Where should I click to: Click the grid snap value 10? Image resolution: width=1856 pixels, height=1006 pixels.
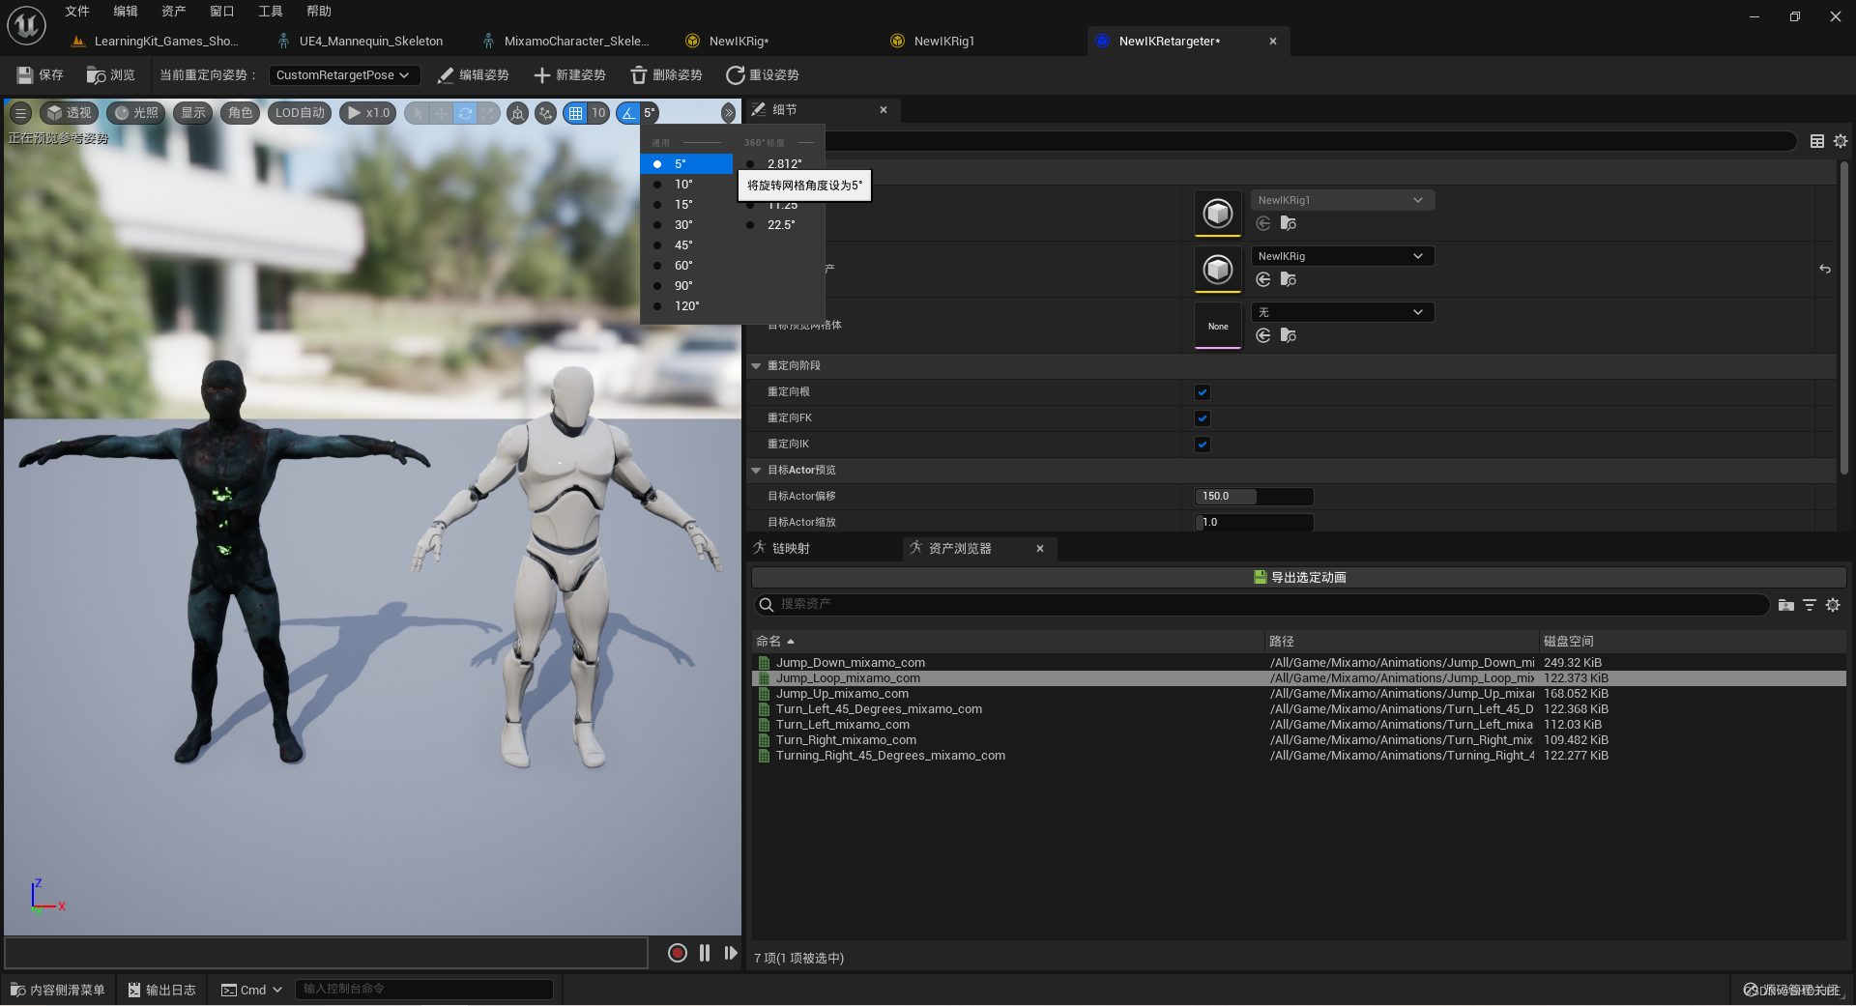(598, 113)
